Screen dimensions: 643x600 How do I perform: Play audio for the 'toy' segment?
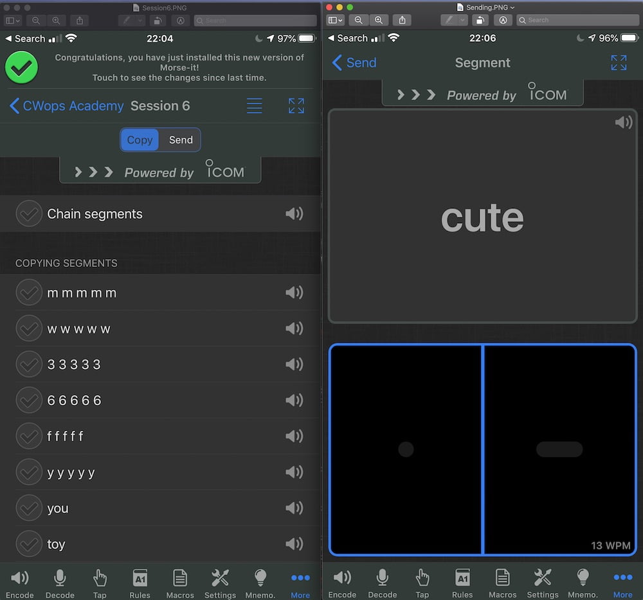[x=294, y=544]
